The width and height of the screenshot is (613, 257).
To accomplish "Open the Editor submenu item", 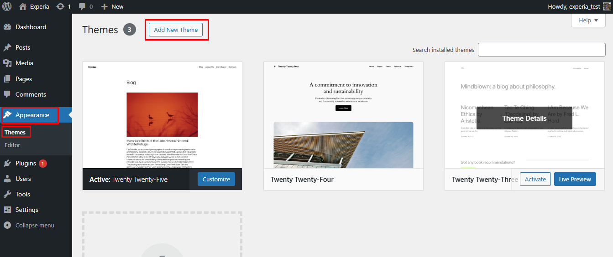I will (x=12, y=145).
